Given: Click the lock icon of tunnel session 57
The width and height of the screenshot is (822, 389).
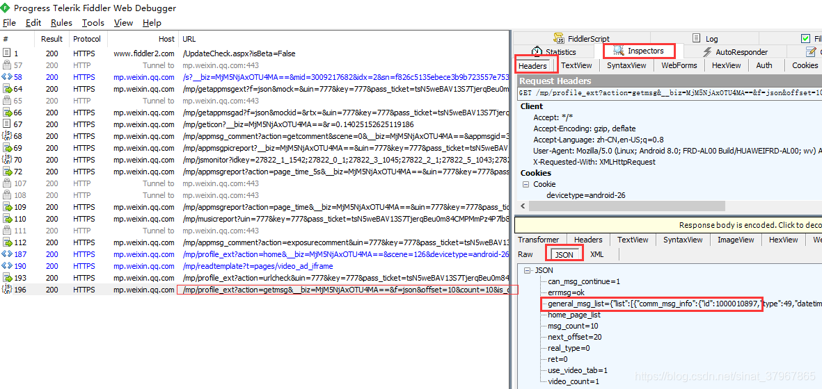Looking at the screenshot, I should [x=7, y=65].
